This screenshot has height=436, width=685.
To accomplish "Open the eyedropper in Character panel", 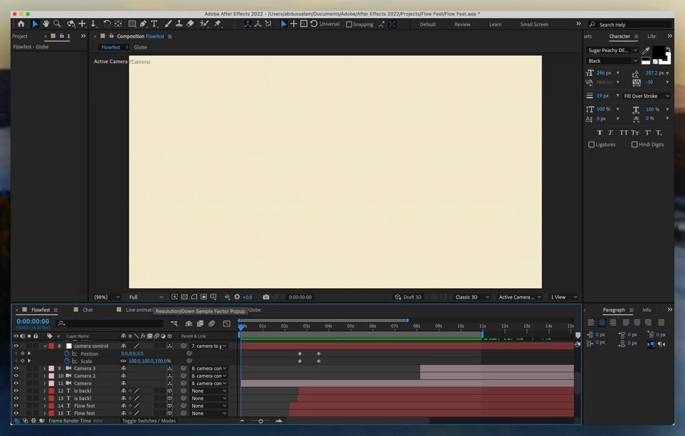I will pyautogui.click(x=646, y=51).
